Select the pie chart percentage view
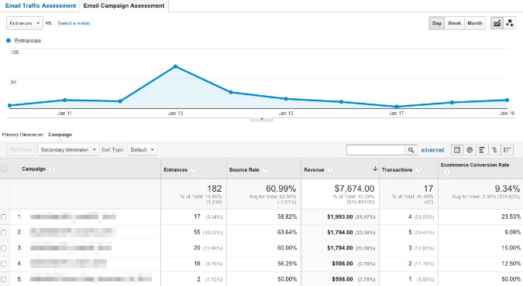Screen dimensions: 523x286 pyautogui.click(x=470, y=150)
